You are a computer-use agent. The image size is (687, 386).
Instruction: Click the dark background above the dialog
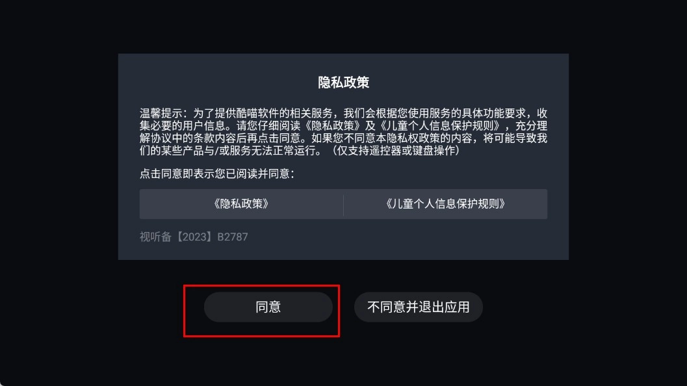343,26
